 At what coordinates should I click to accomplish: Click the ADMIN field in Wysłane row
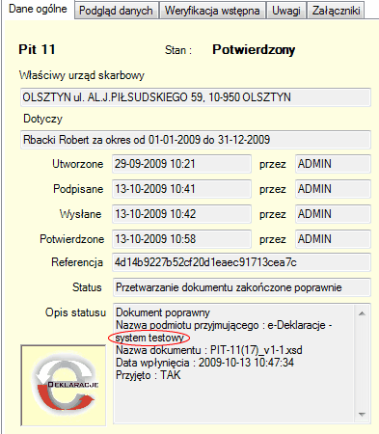tap(333, 214)
